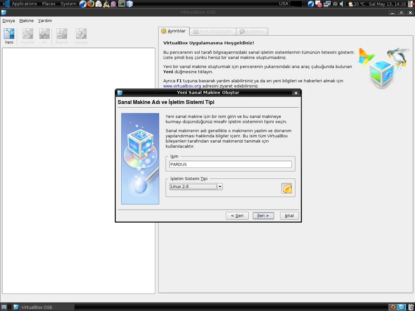Click the blue wolf browser launcher icon

pyautogui.click(x=83, y=4)
